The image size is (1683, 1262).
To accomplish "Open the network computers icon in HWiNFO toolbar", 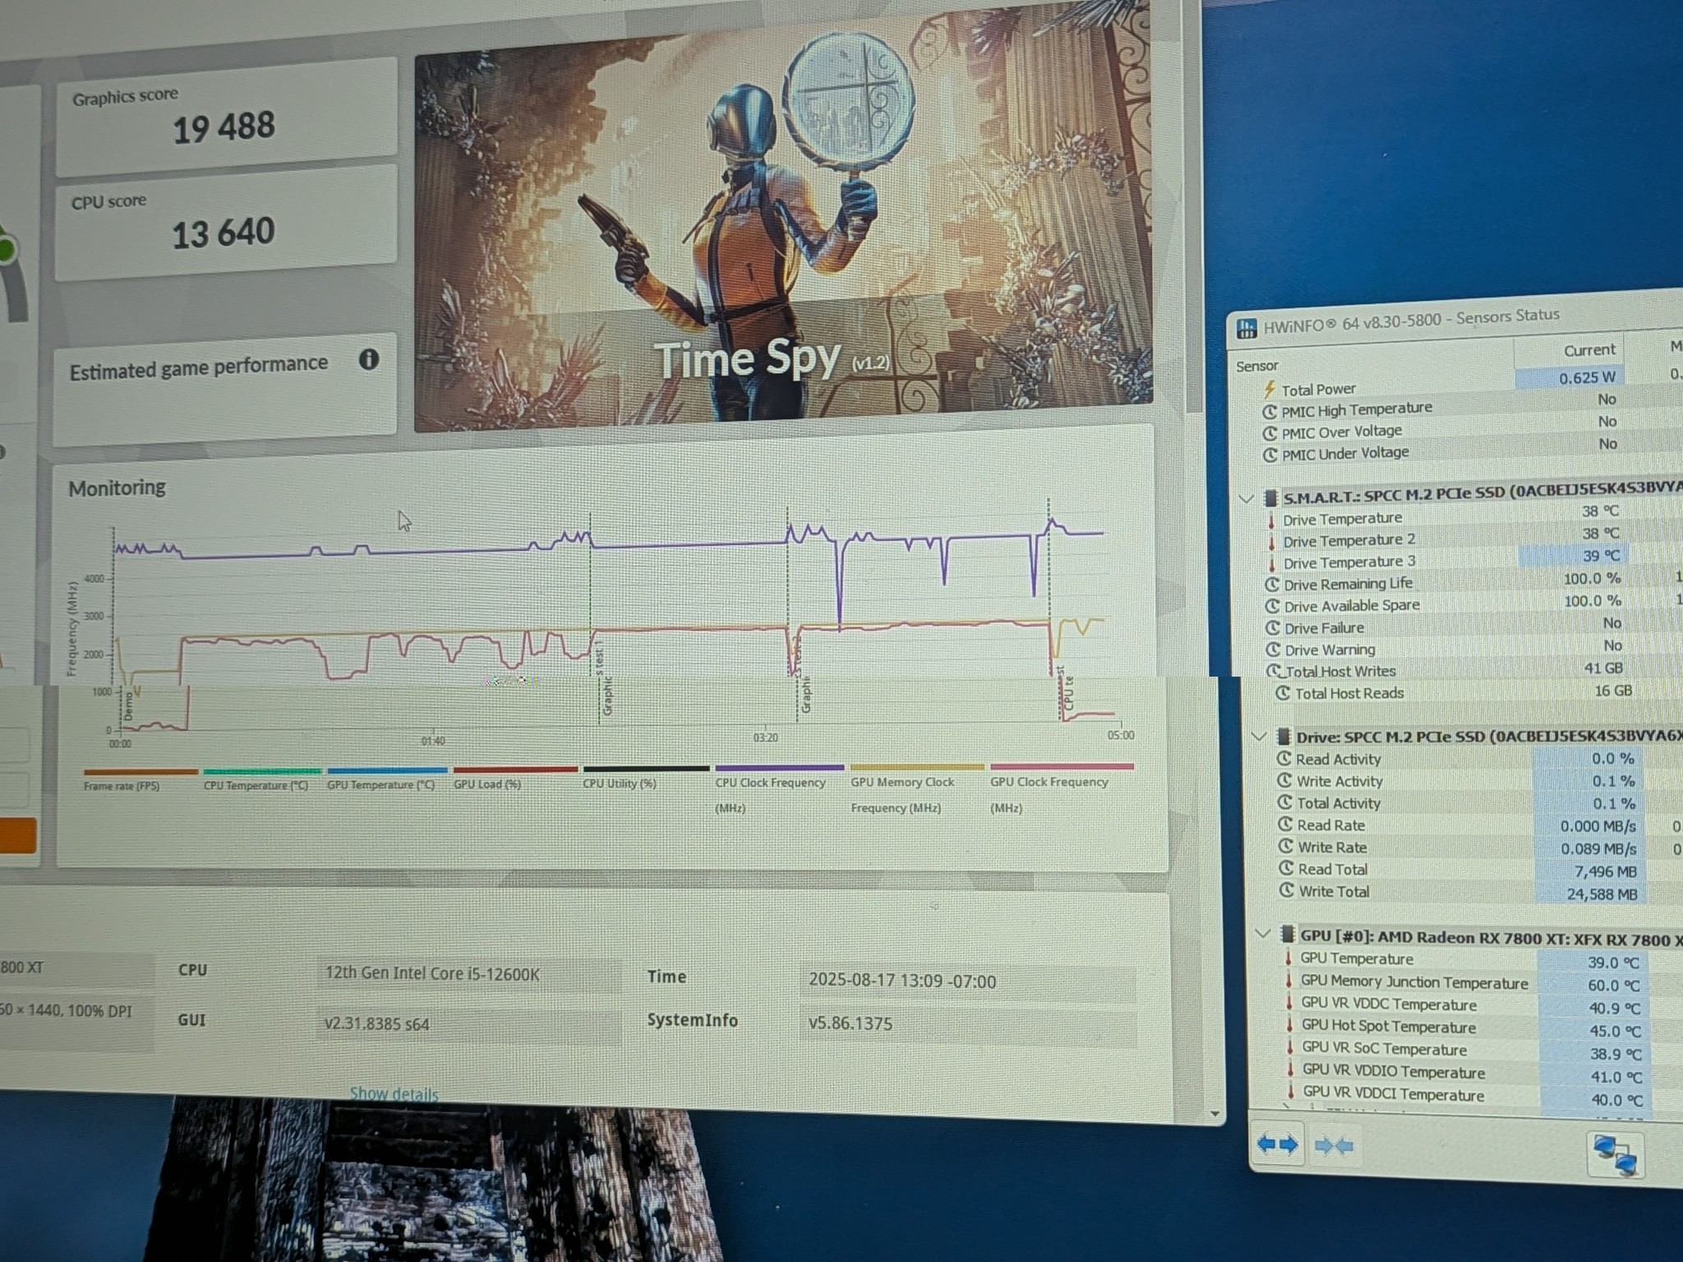I will click(x=1615, y=1154).
